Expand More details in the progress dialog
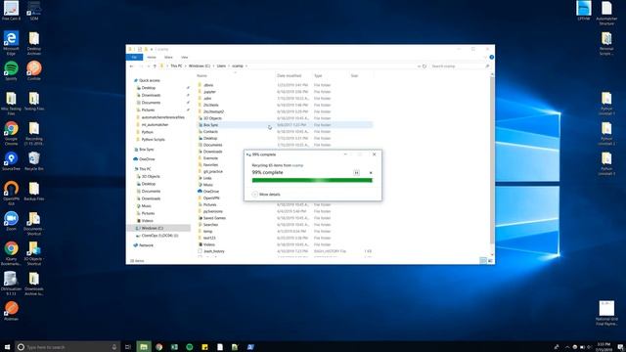Screen dimensions: 626x352 click(x=266, y=195)
